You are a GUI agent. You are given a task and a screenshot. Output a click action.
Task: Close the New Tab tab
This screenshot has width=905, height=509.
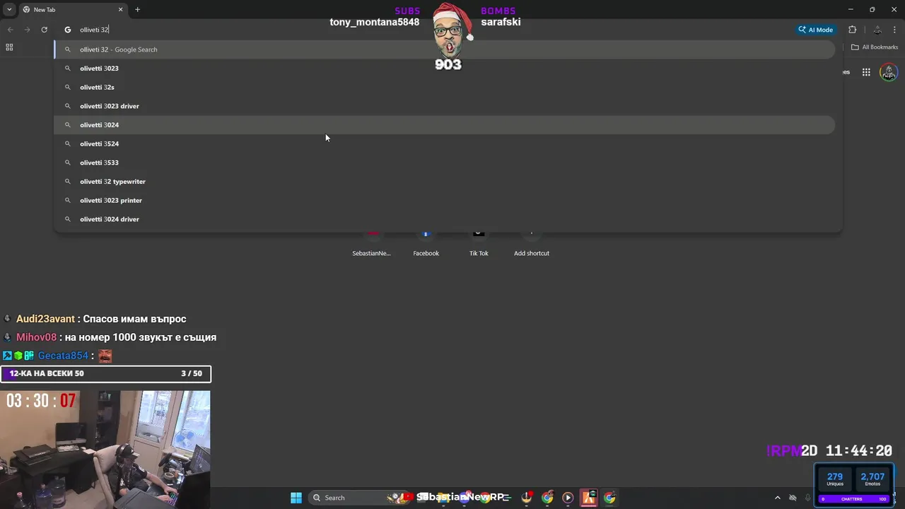pos(120,9)
